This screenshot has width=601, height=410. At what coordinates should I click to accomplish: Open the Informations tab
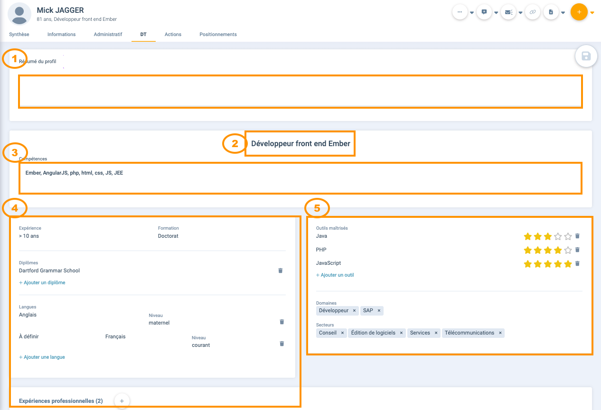tap(62, 35)
